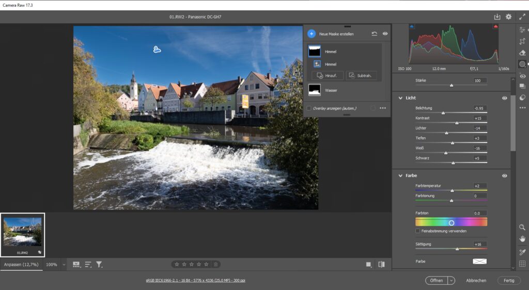Check Feinabstimmung verwenden option
Viewport: 529px width, 290px height.
pyautogui.click(x=418, y=231)
